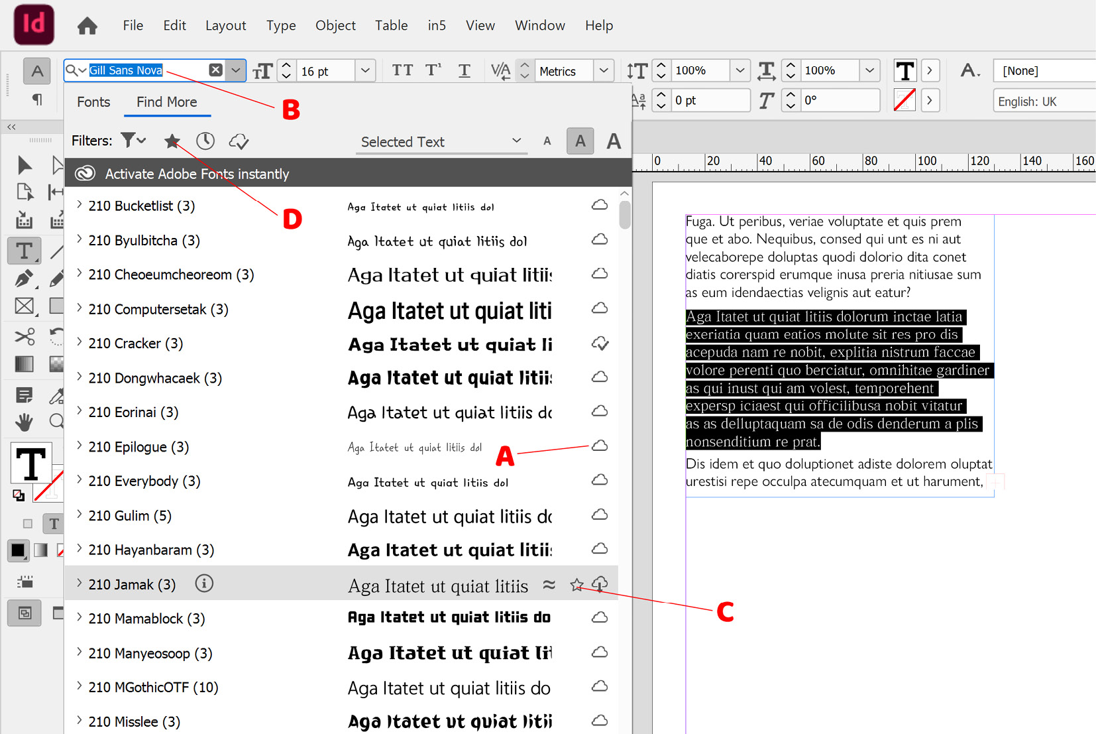Activate 210 Epilogue font cloud icon

pyautogui.click(x=600, y=446)
